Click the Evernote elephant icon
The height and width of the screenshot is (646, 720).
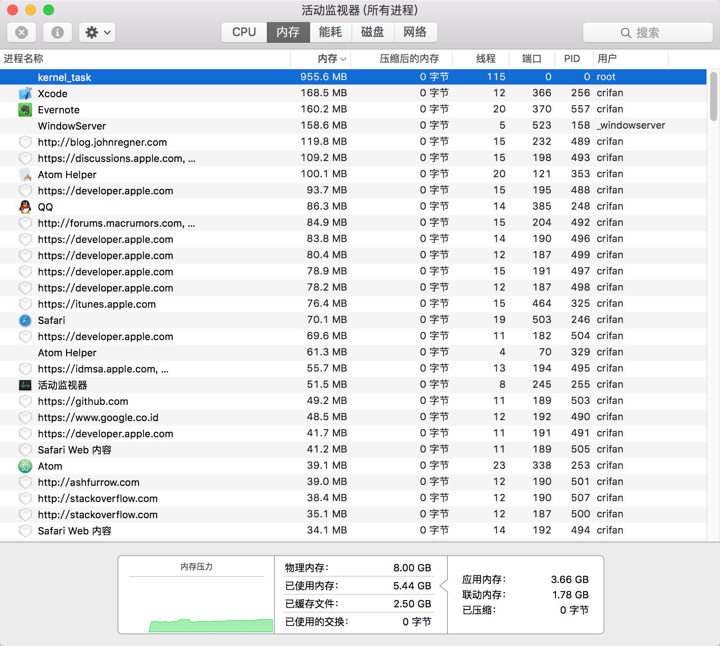pyautogui.click(x=25, y=110)
